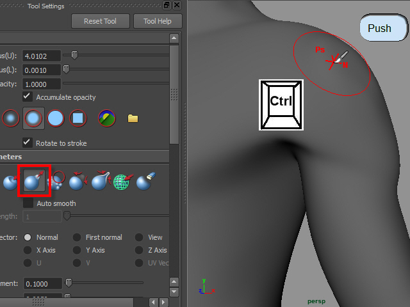410x307 pixels.
Task: Select the Y Axis reference vector
Action: [x=77, y=250]
